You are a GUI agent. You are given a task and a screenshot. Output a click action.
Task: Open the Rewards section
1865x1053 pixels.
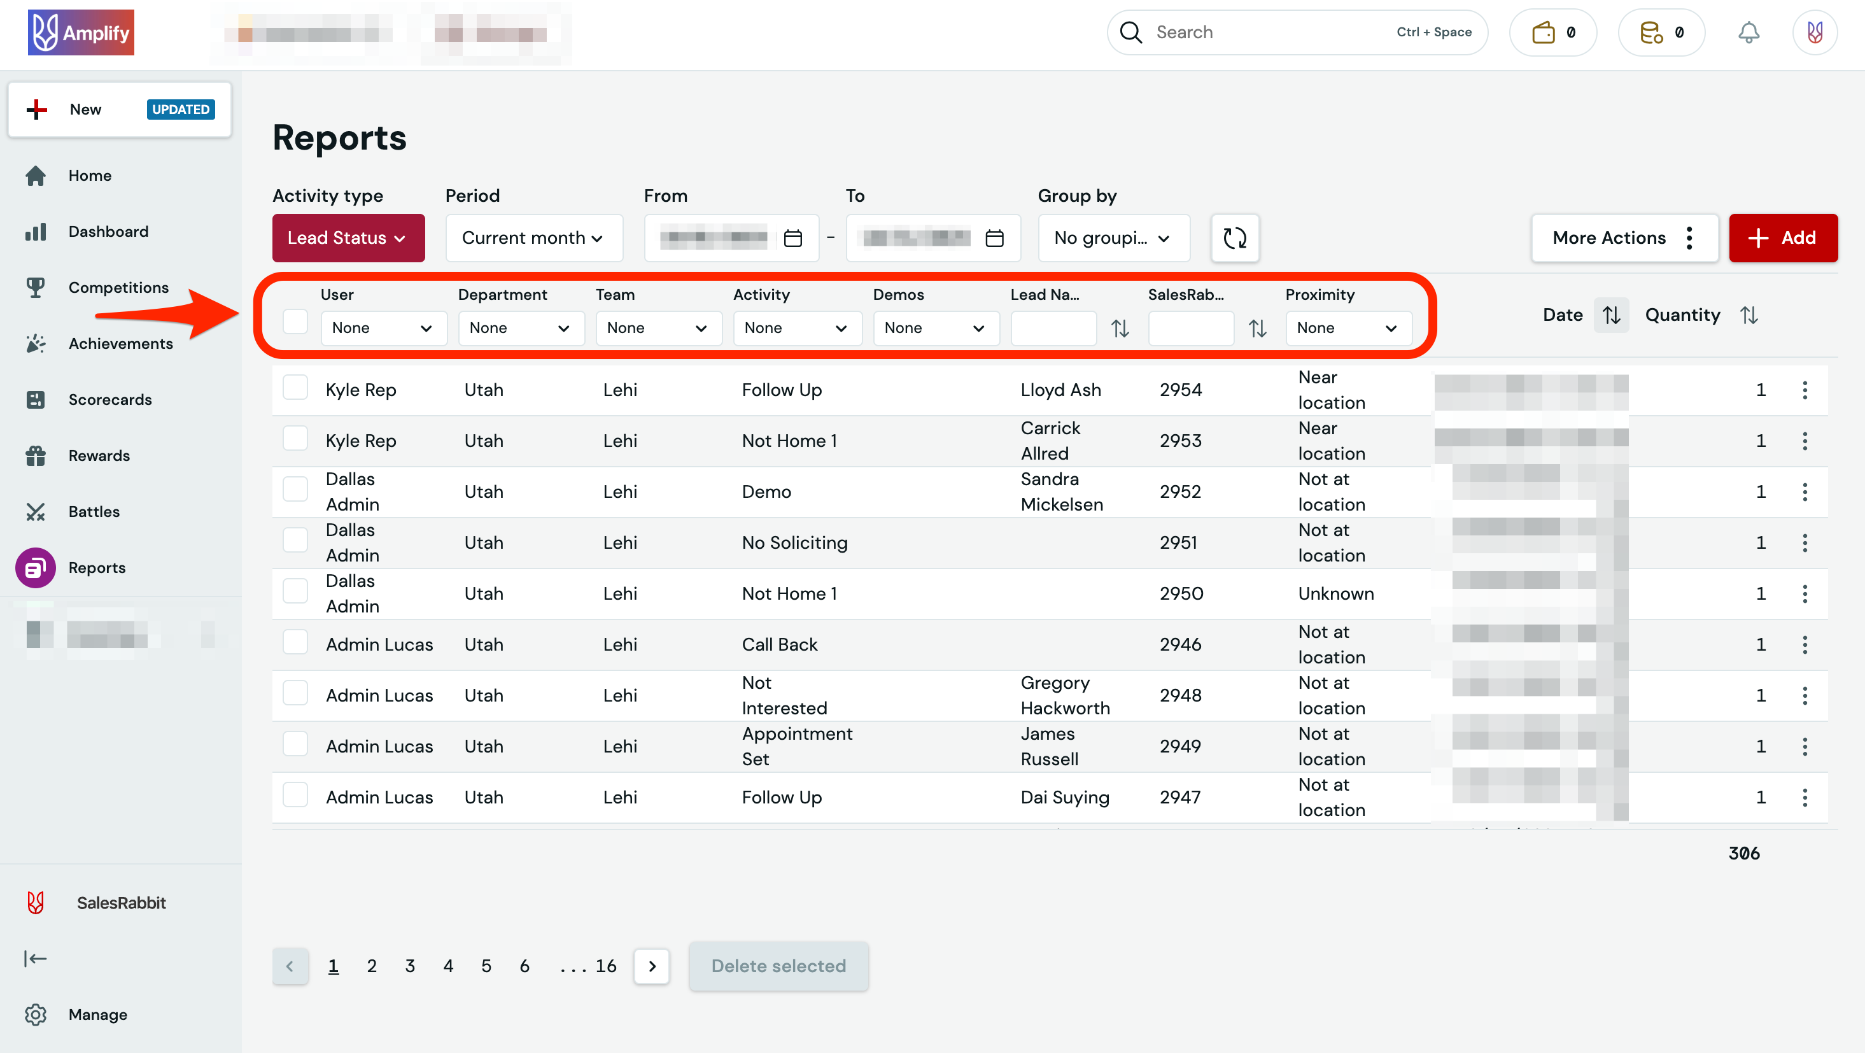tap(99, 456)
